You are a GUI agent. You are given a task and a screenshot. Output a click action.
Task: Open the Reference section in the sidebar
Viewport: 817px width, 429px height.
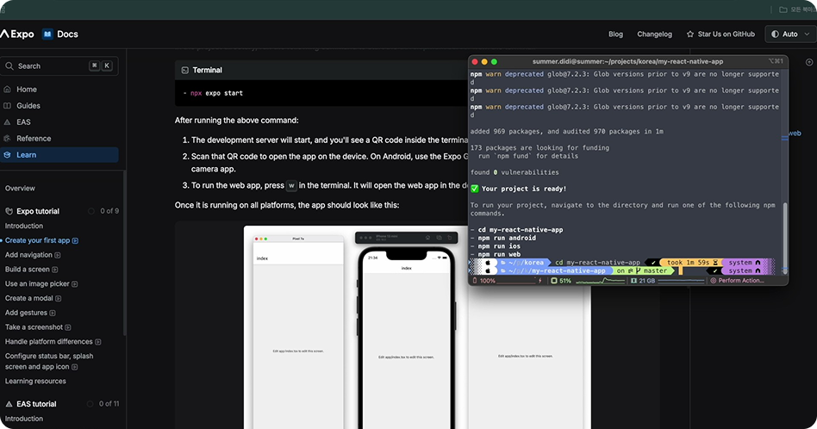pyautogui.click(x=33, y=139)
